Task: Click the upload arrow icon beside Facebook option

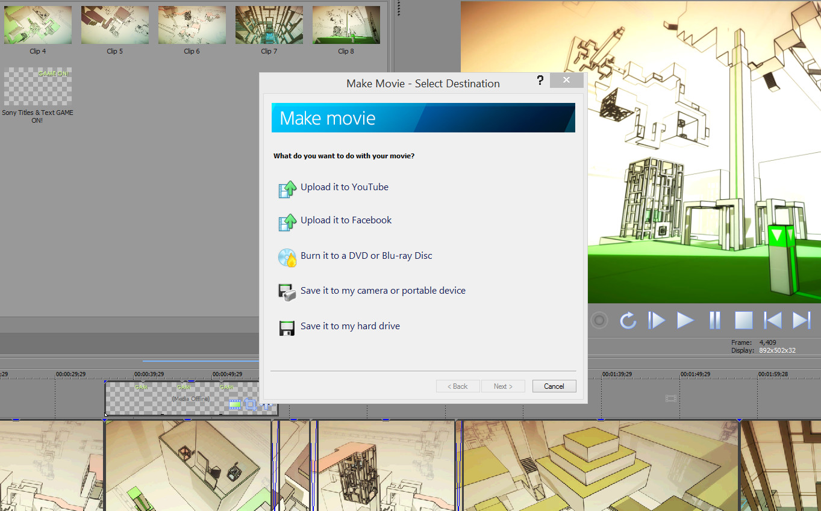Action: (x=287, y=222)
